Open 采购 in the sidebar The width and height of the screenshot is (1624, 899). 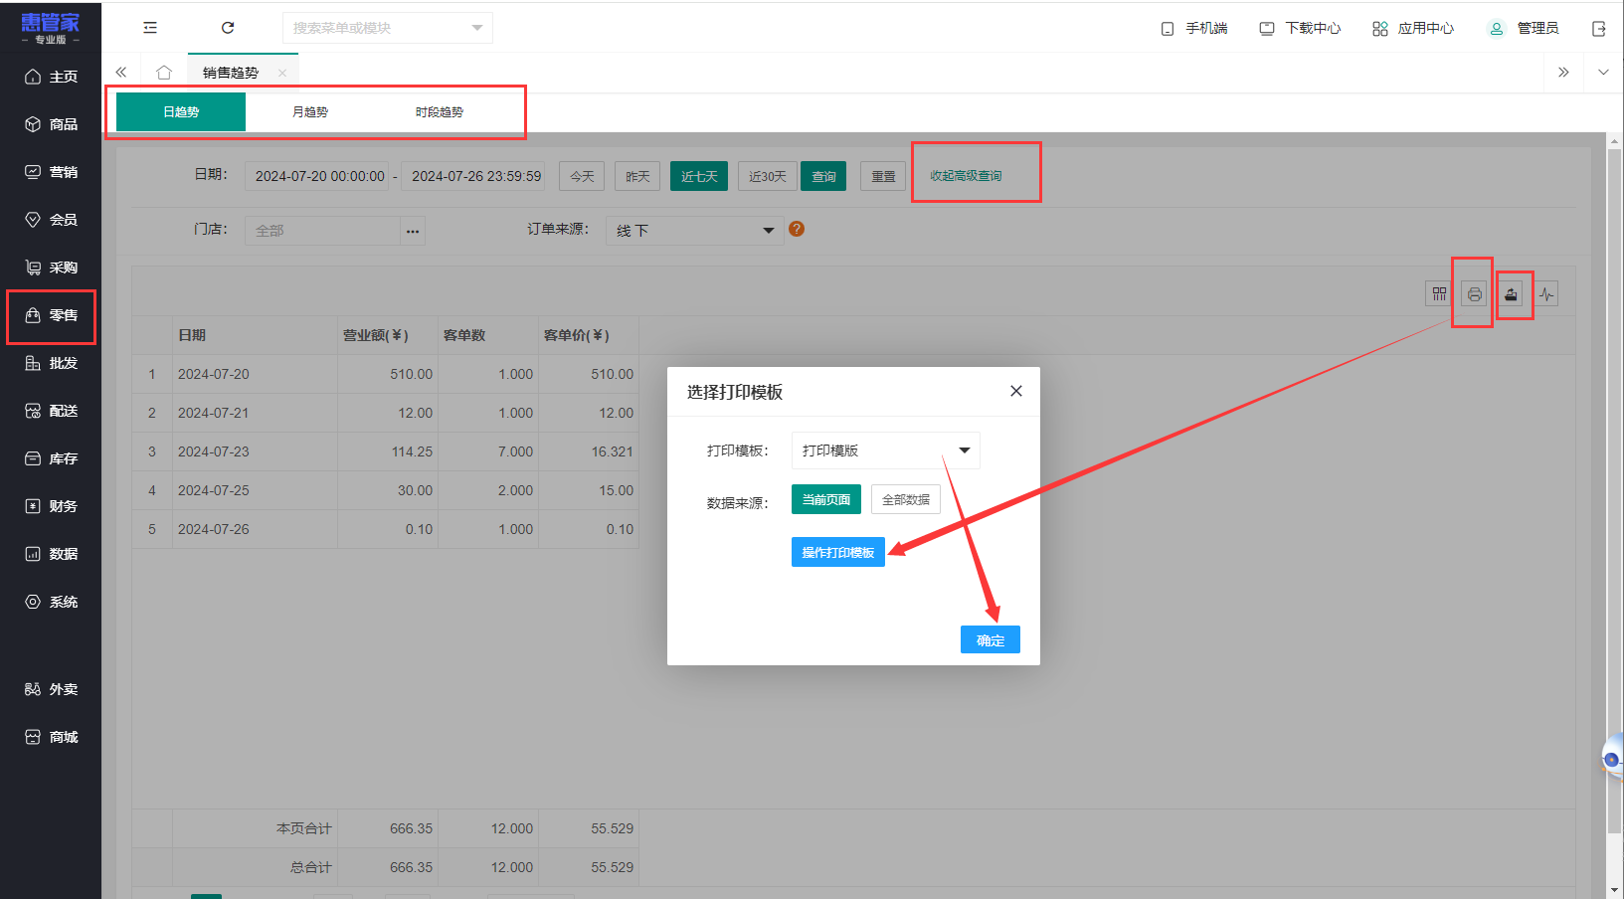tap(51, 268)
